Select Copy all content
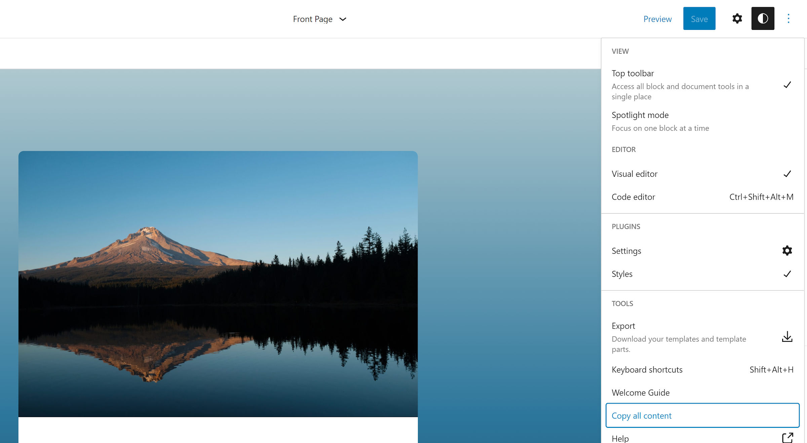 (x=642, y=416)
